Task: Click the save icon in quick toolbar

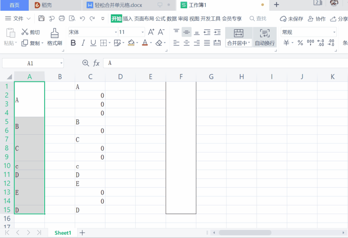Action: click(41, 19)
